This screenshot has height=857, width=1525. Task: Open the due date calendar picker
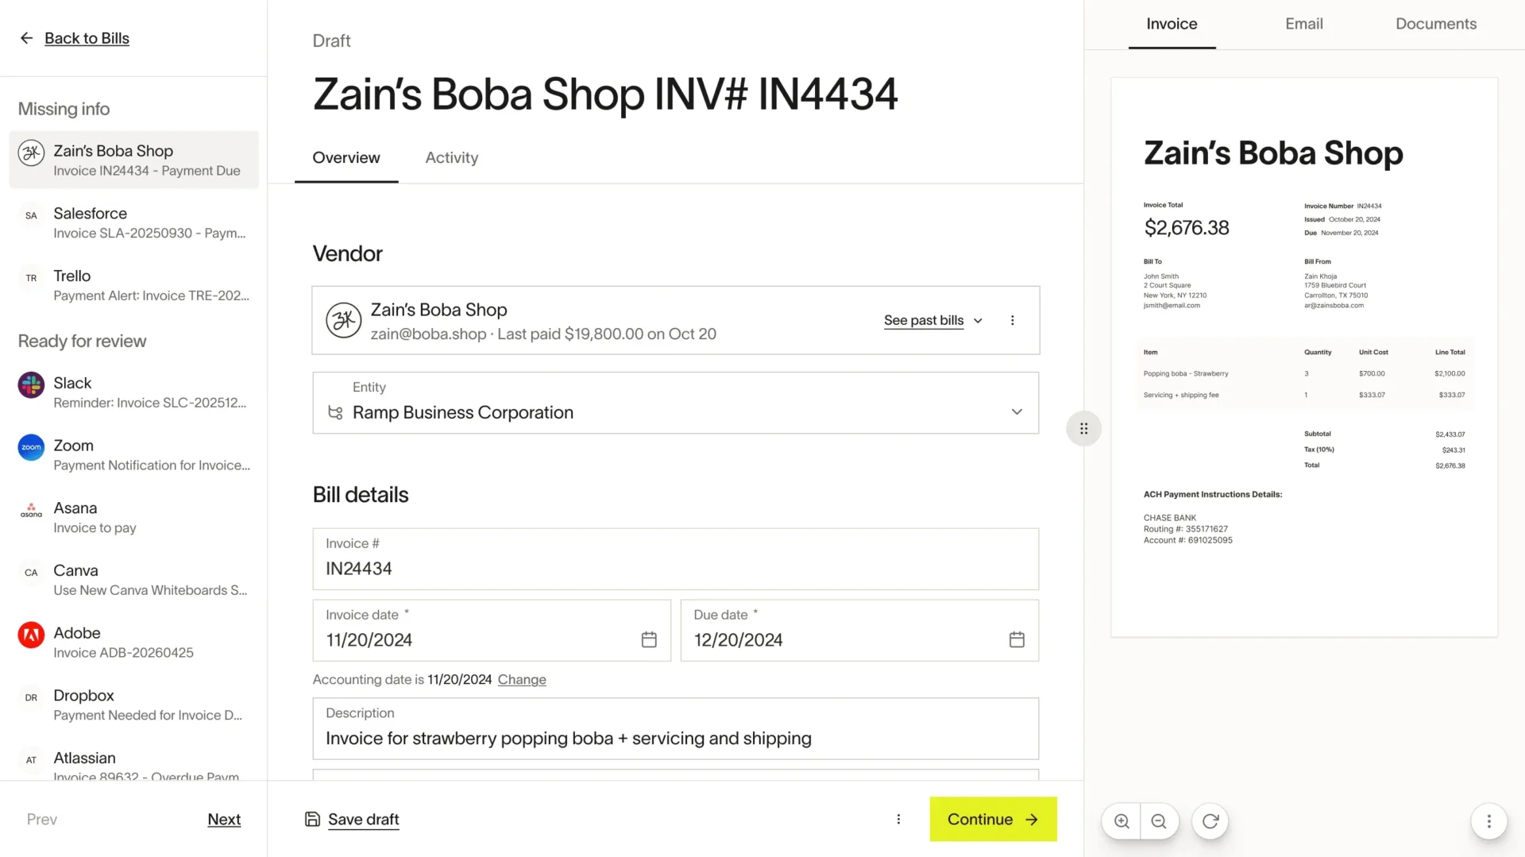[x=1017, y=639]
